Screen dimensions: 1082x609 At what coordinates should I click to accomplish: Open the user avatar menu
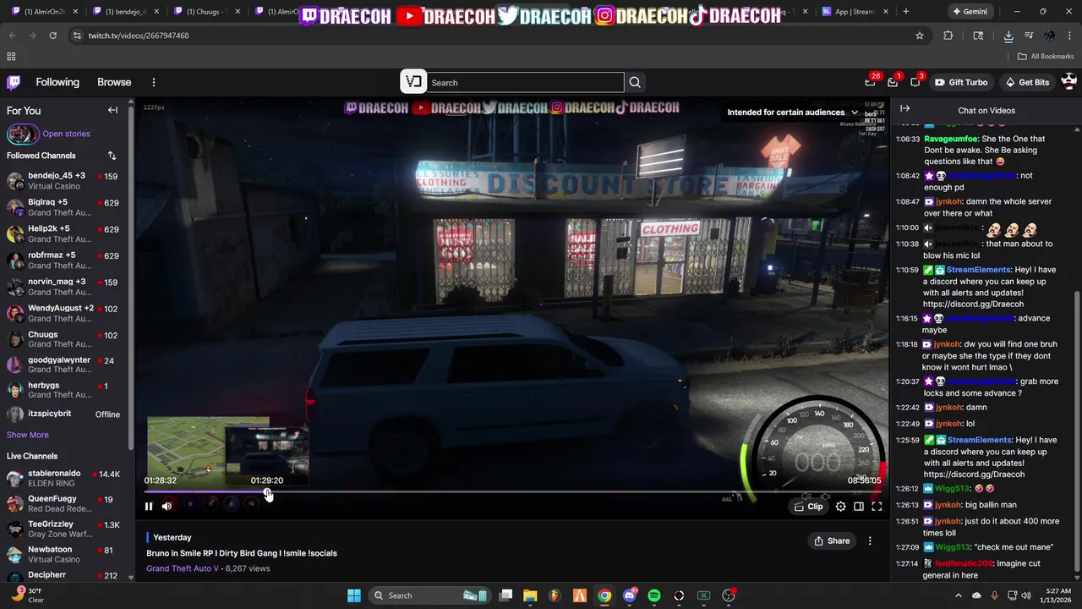click(1068, 82)
